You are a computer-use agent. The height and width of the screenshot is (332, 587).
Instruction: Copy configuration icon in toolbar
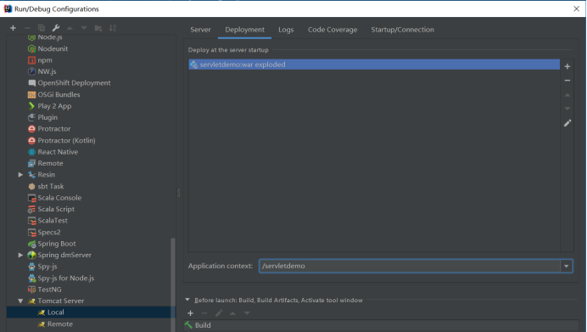[x=42, y=28]
